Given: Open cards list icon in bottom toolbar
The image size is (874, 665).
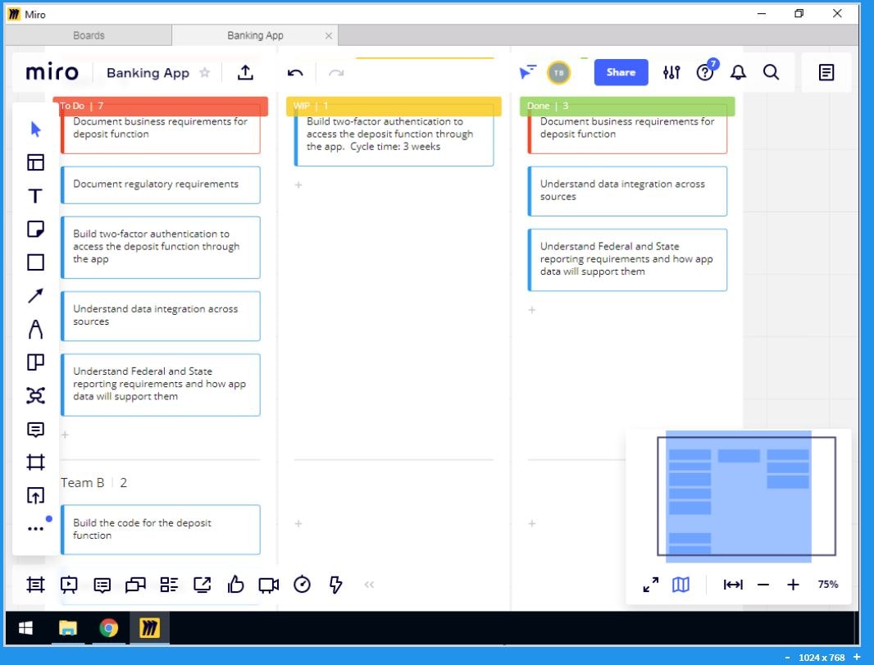Looking at the screenshot, I should (x=169, y=584).
